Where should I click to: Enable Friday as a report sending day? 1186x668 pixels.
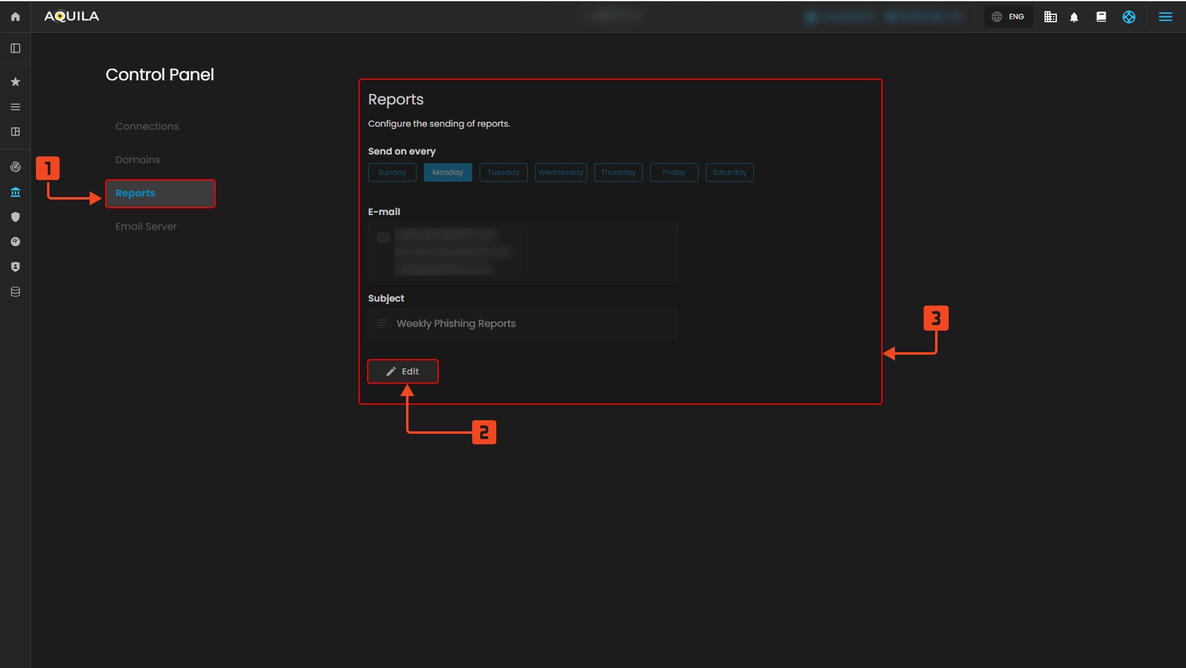tap(674, 172)
